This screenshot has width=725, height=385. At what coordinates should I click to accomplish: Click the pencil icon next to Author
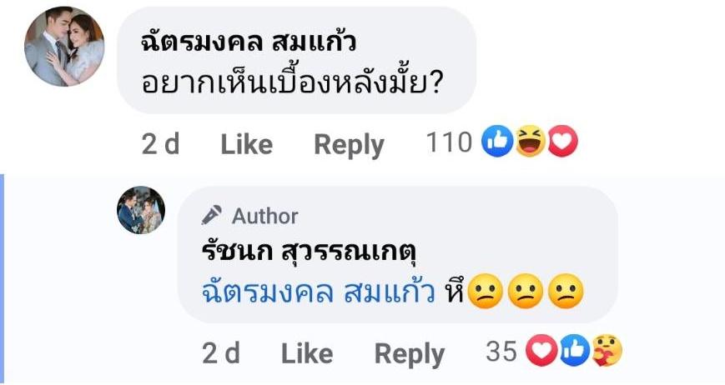point(211,216)
